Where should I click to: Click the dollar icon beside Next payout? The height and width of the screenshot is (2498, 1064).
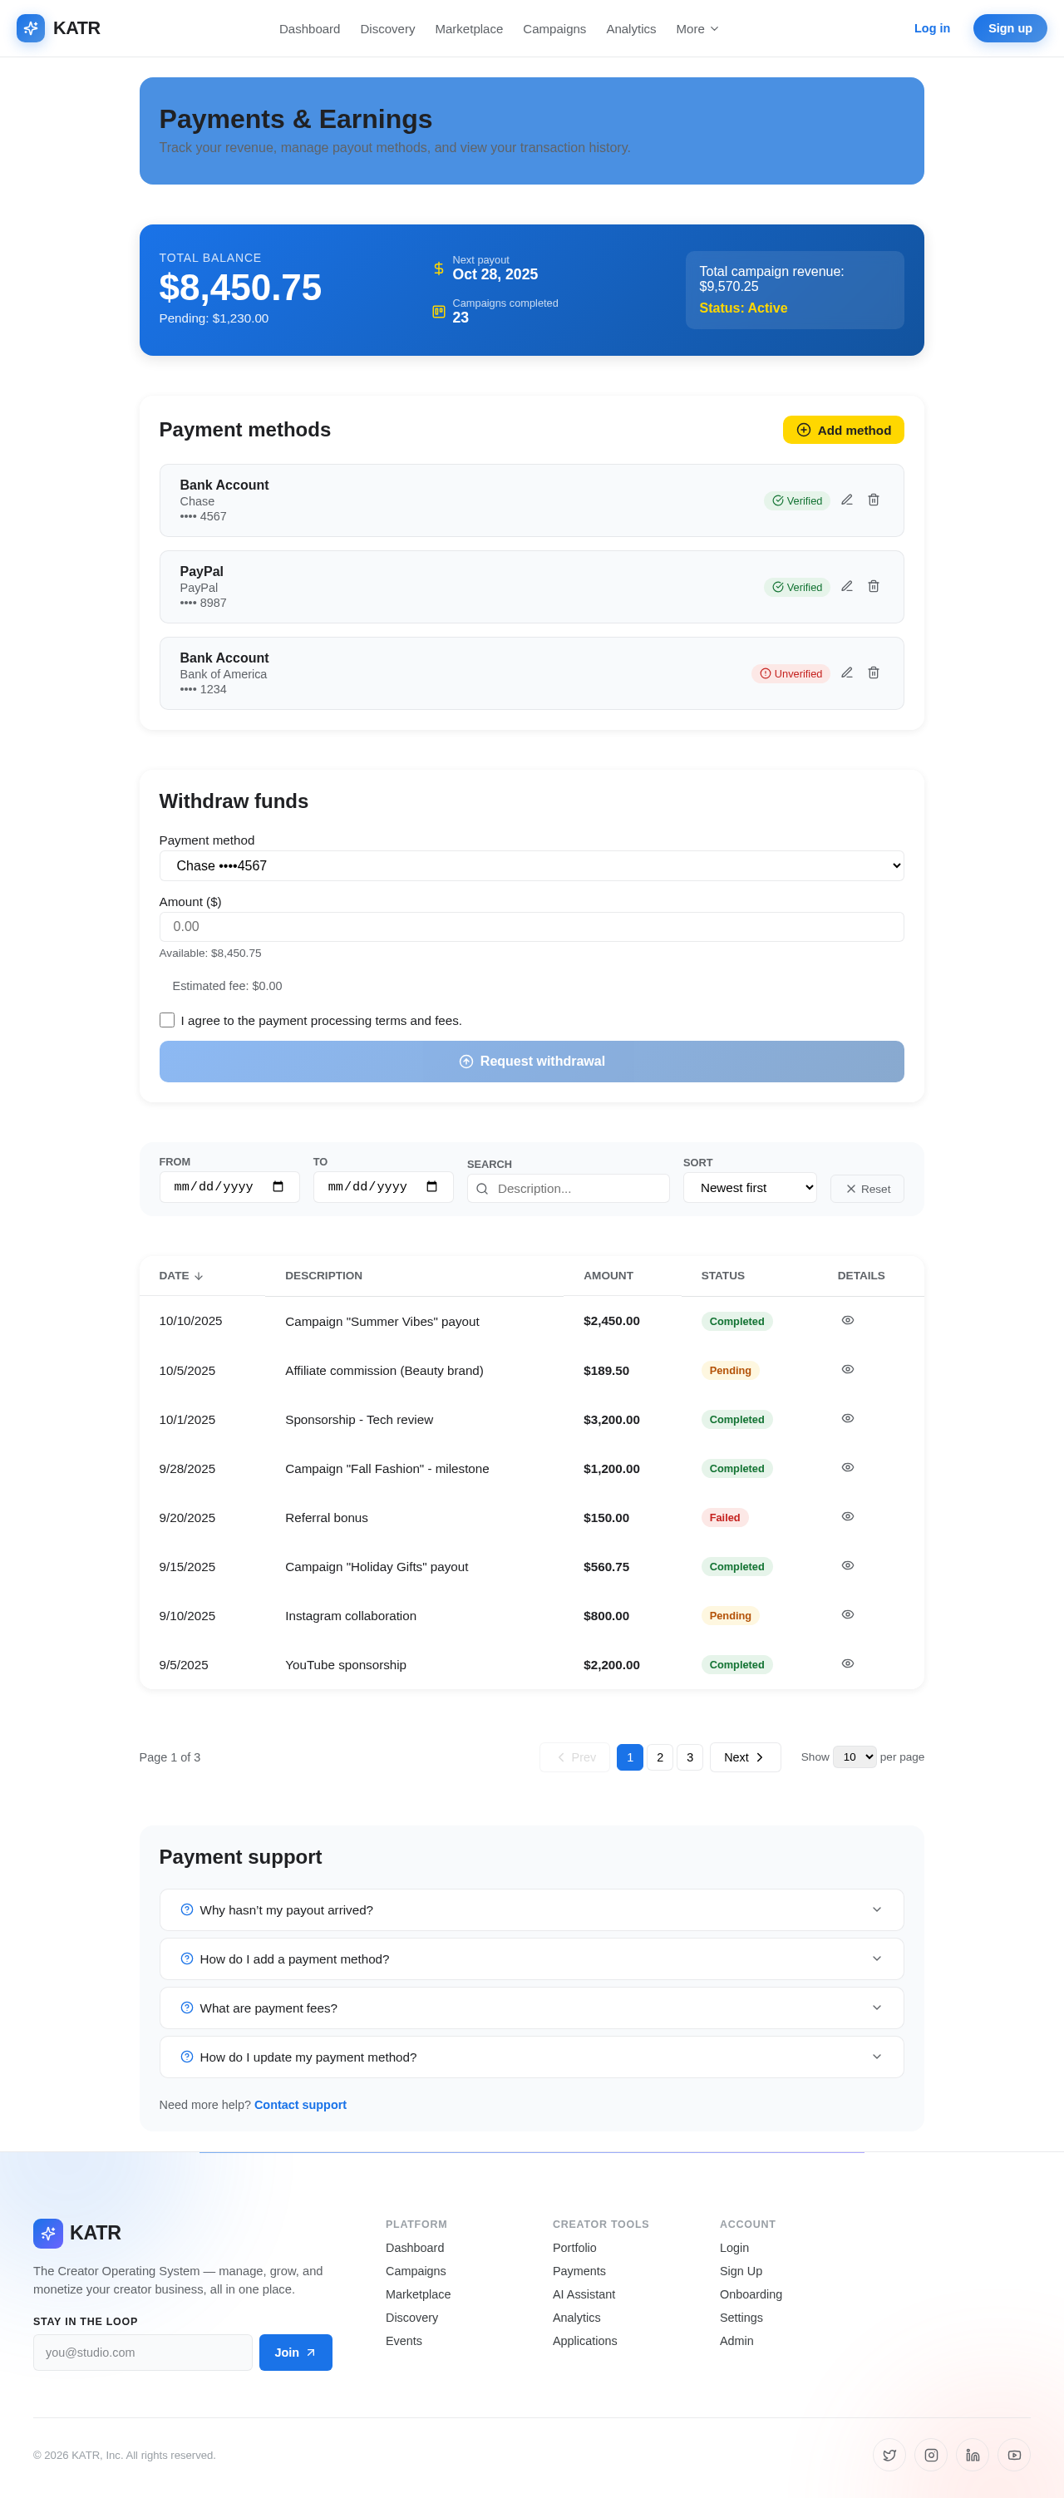point(438,268)
